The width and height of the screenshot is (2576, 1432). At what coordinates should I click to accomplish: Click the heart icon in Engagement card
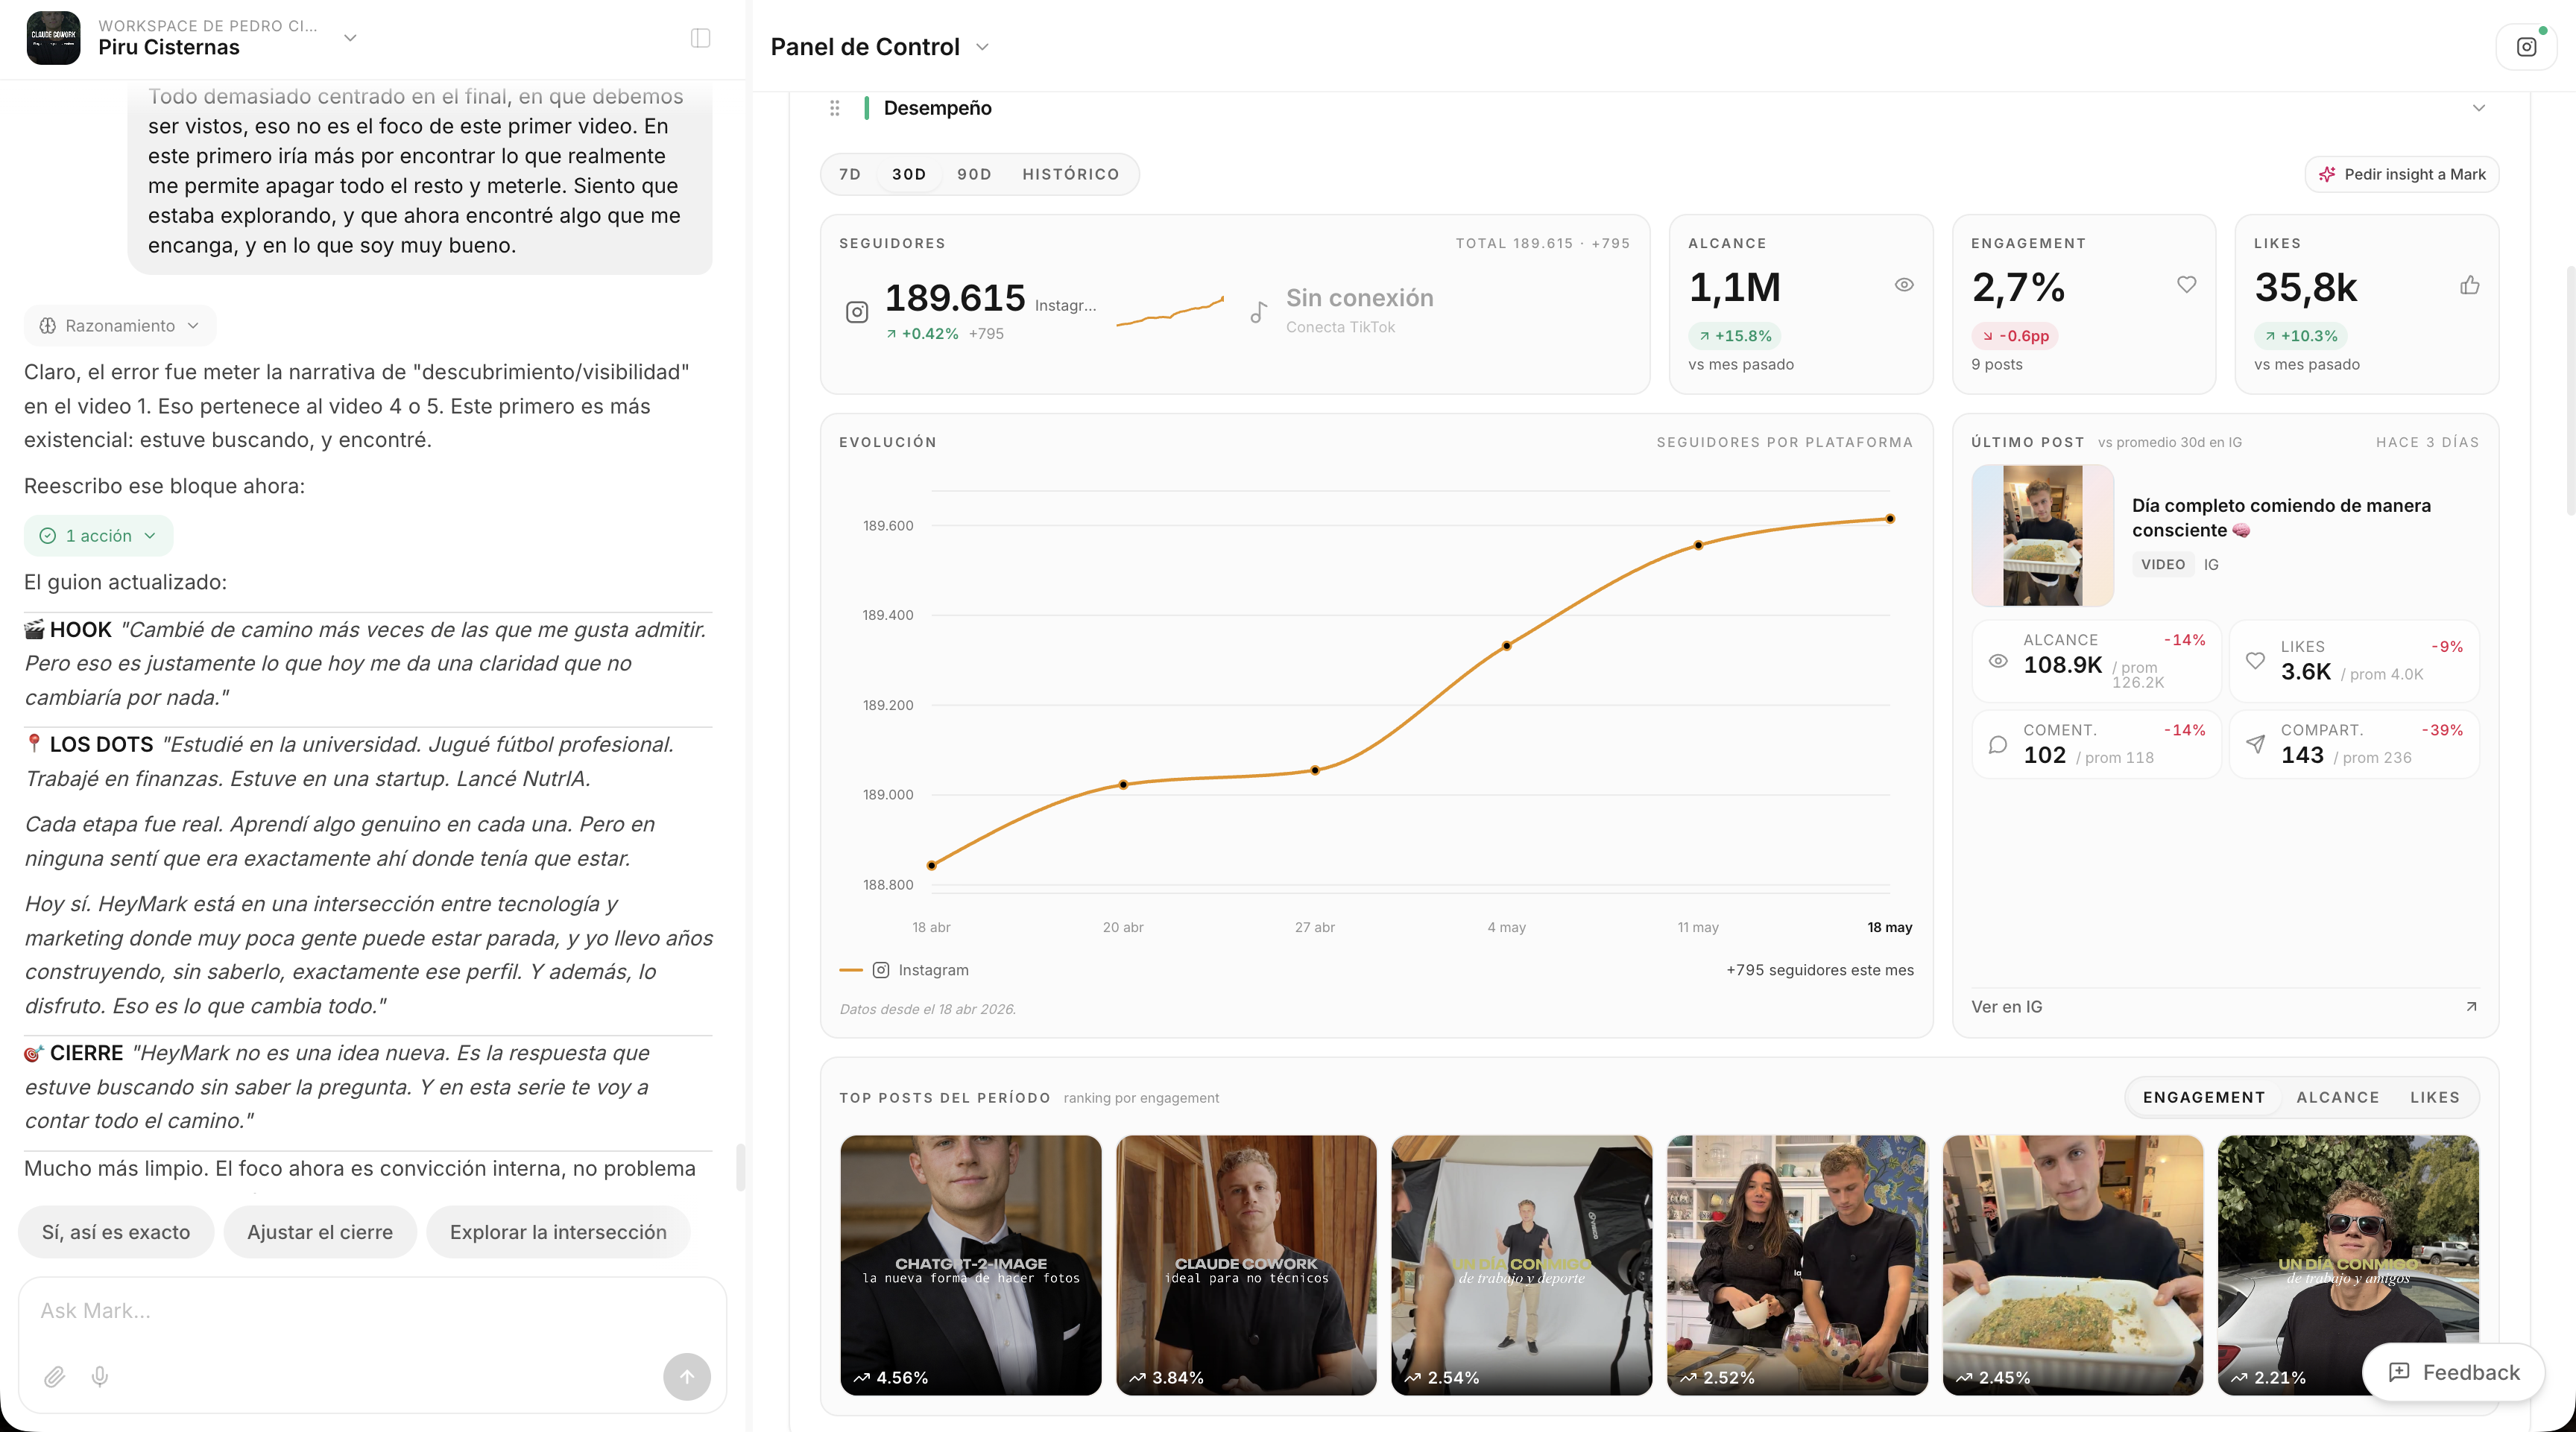point(2187,285)
